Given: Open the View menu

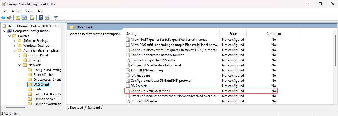Looking at the screenshot, I should click(29, 11).
